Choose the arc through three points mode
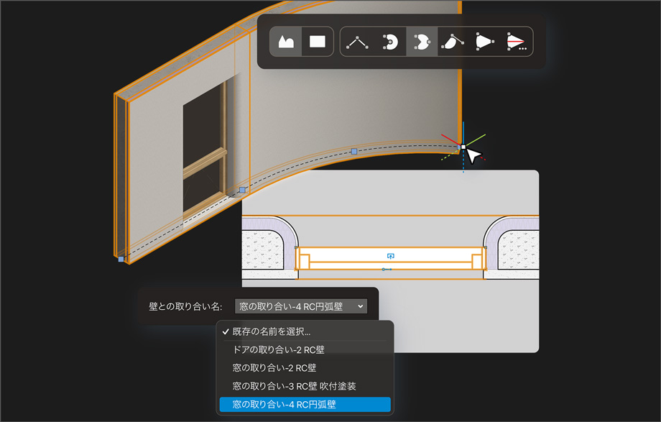The image size is (661, 422). [390, 42]
